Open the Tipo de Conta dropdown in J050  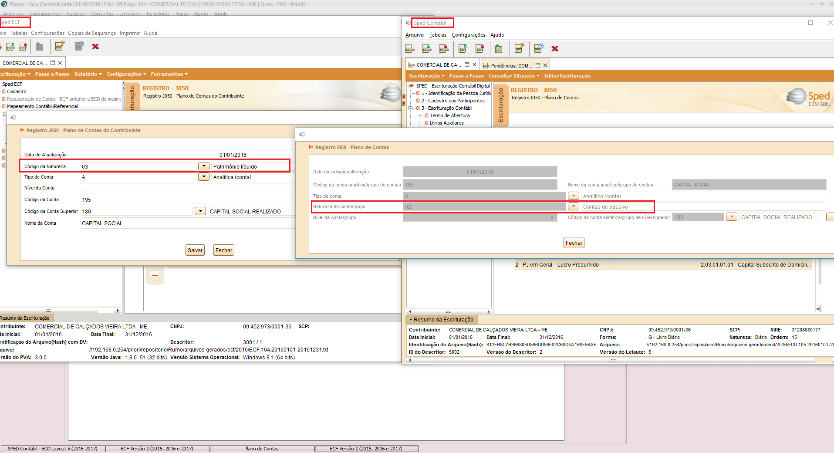tap(204, 176)
